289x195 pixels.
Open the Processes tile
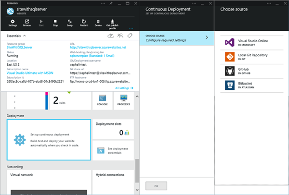click(124, 100)
